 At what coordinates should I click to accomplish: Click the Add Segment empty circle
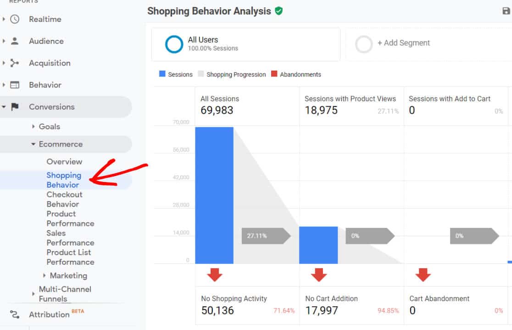click(x=364, y=44)
